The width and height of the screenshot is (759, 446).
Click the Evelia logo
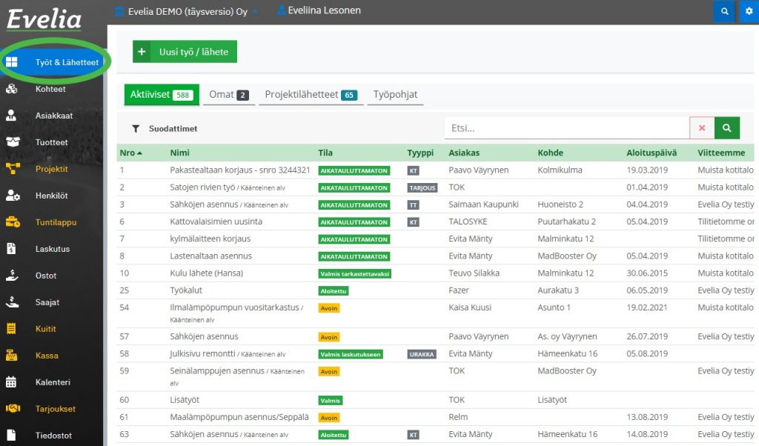[44, 20]
